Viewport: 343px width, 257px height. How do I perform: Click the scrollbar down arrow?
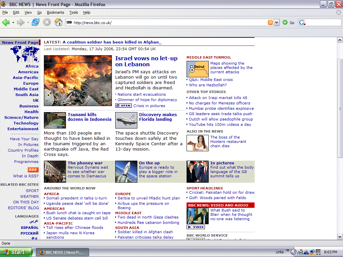[x=340, y=237]
